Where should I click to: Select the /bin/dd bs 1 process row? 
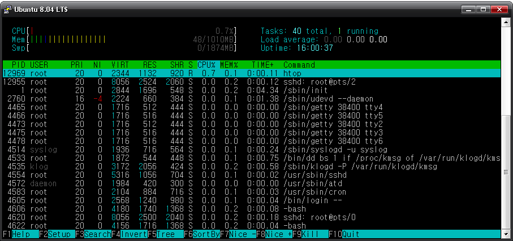[x=252, y=158]
